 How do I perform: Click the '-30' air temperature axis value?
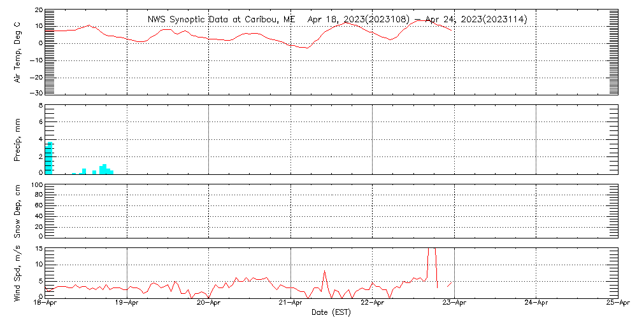pos(36,92)
